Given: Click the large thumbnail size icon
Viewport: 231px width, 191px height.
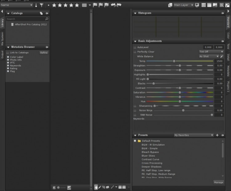Looking at the screenshot, I should tap(69, 188).
